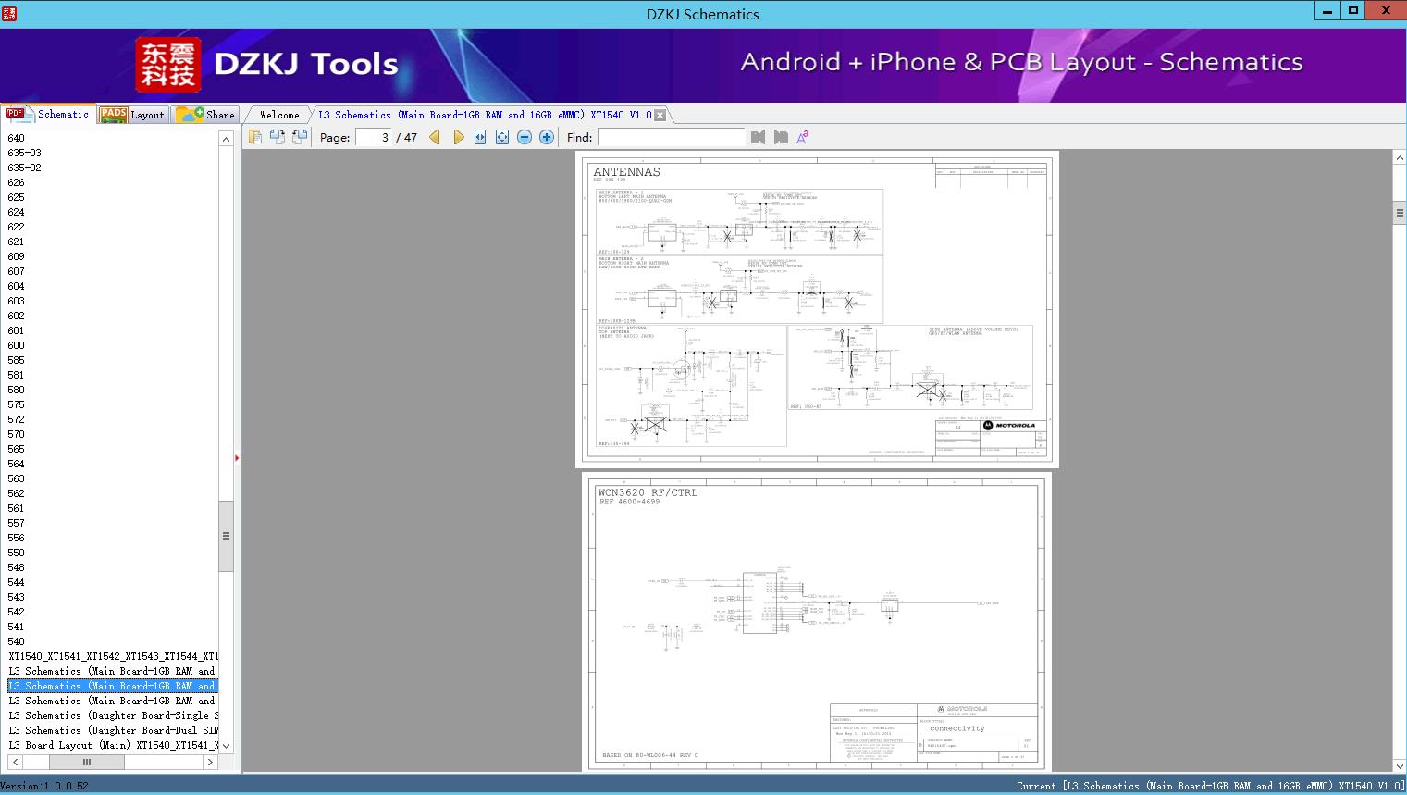1407x795 pixels.
Task: Collapse the left panel with red arrow
Action: pos(237,458)
